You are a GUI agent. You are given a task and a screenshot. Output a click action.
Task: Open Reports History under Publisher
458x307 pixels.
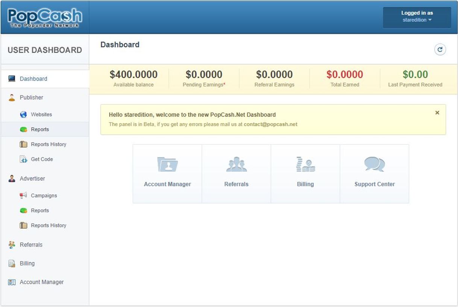[49, 144]
